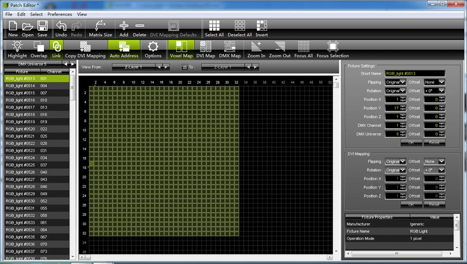The image size is (467, 264).
Task: Toggle the Link mode button
Action: pyautogui.click(x=56, y=50)
